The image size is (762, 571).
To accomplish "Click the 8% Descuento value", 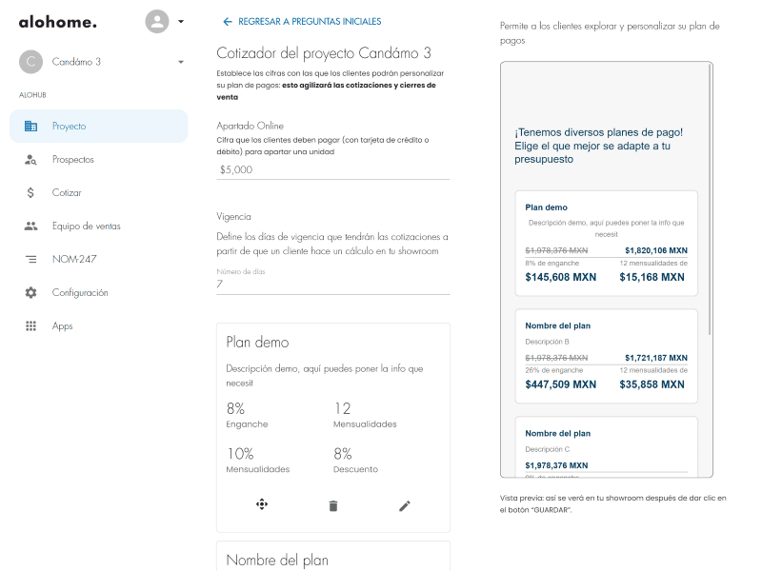I will [x=343, y=454].
